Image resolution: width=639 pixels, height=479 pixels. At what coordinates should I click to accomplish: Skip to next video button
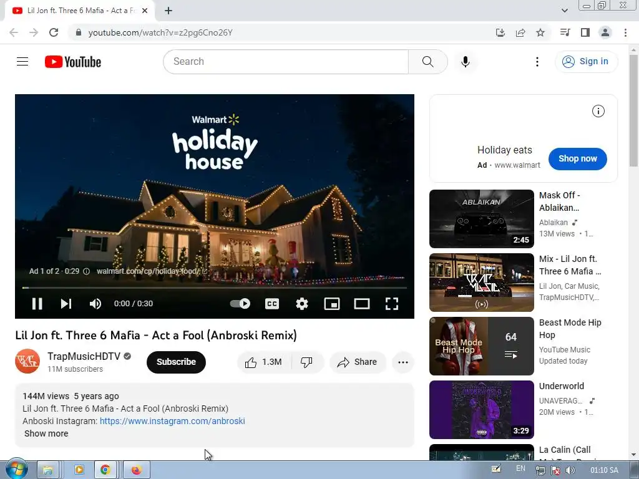66,304
